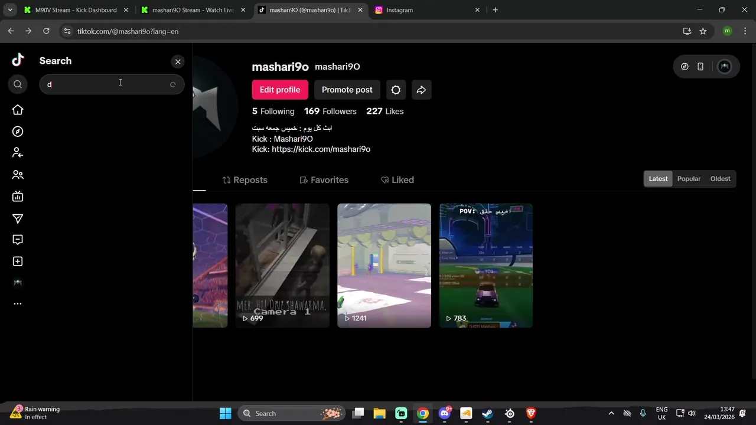Open File Explorer from the taskbar
Image resolution: width=756 pixels, height=425 pixels.
379,413
